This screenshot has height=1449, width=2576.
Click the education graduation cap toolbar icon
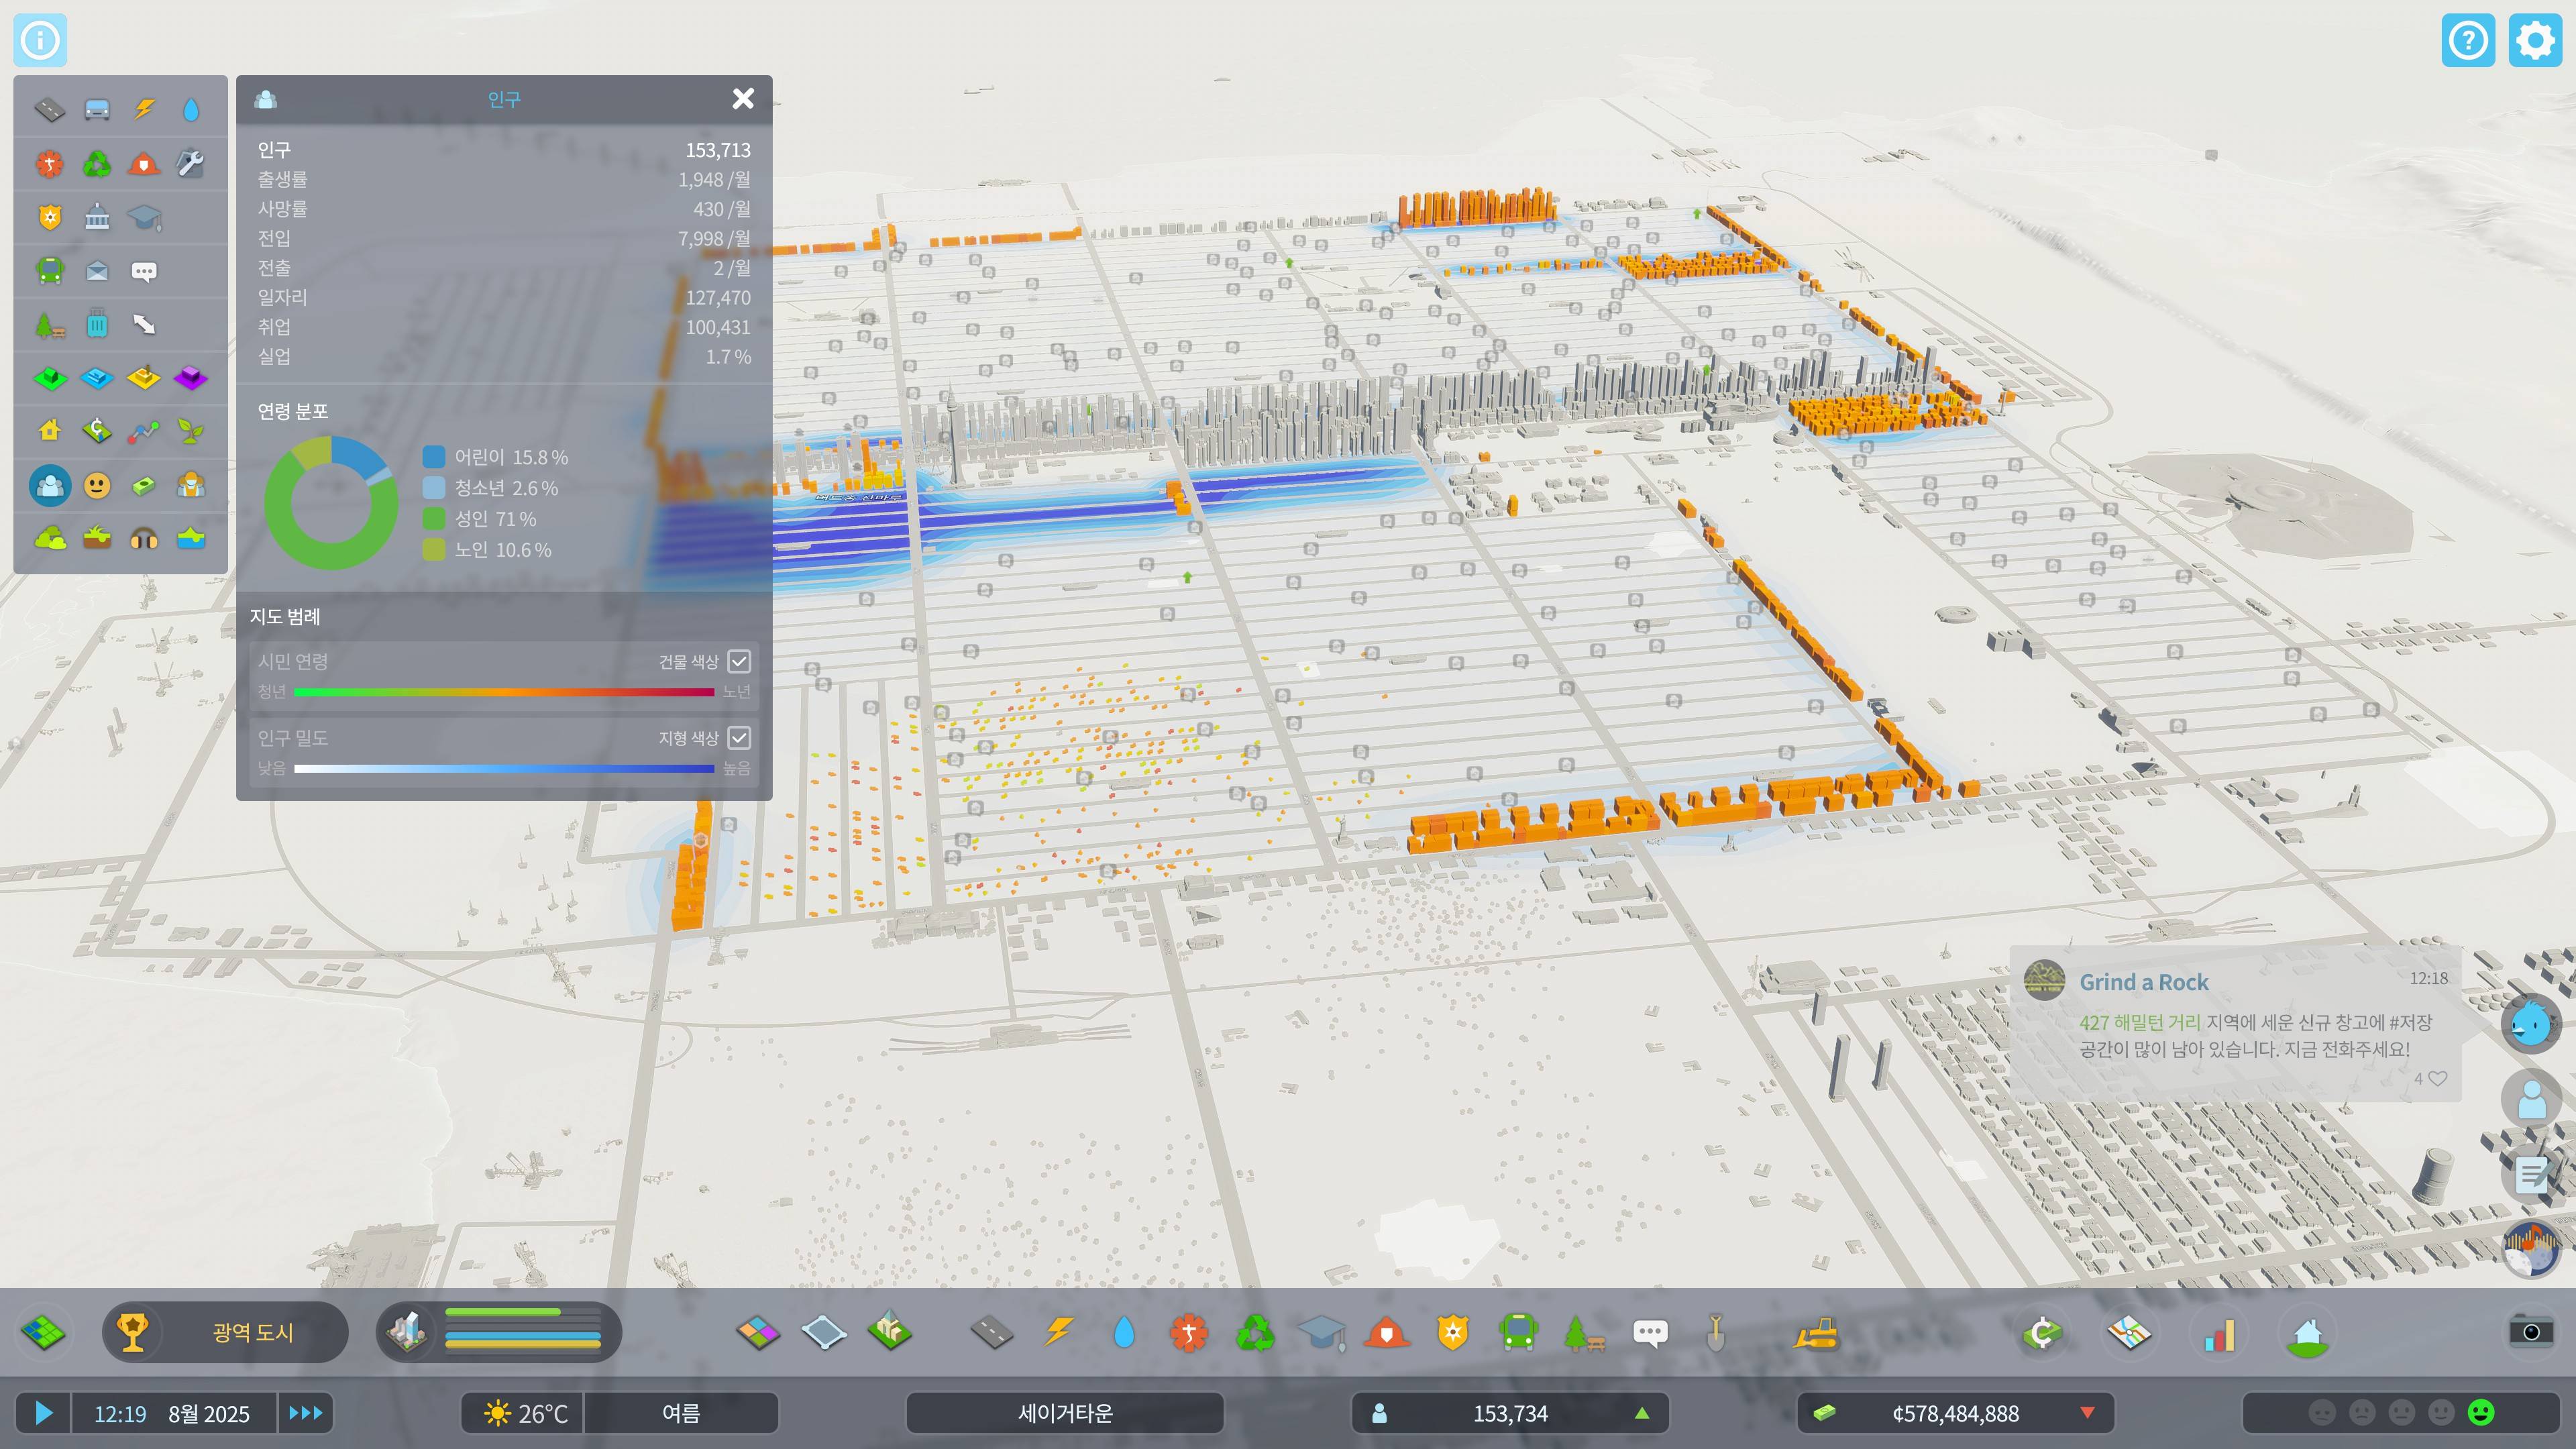(x=1321, y=1333)
